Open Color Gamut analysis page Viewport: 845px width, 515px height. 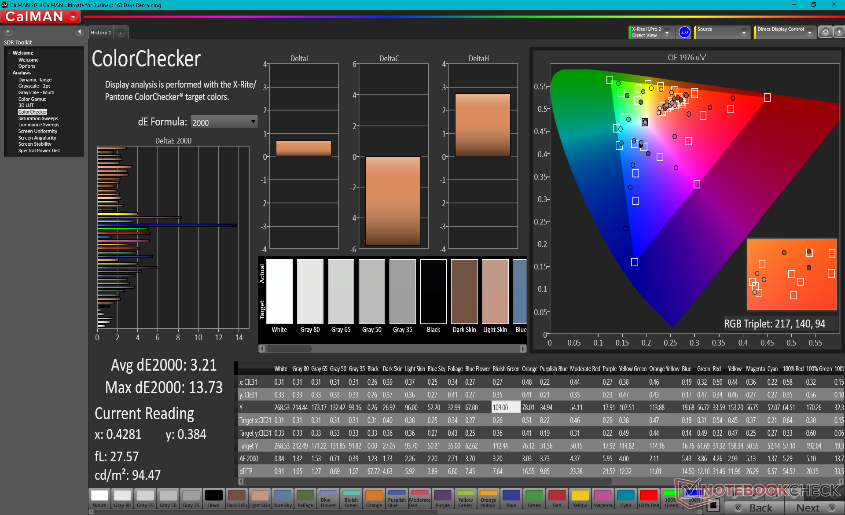32,99
